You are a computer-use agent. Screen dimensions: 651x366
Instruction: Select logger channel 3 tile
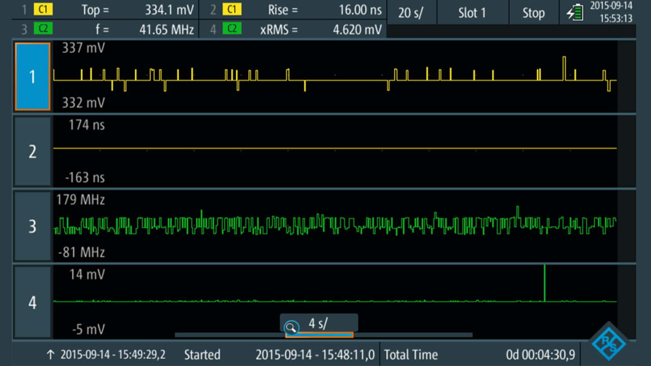pyautogui.click(x=33, y=226)
